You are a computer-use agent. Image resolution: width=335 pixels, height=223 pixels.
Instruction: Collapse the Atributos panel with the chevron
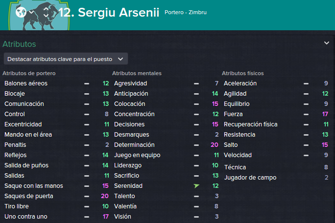pos(327,43)
